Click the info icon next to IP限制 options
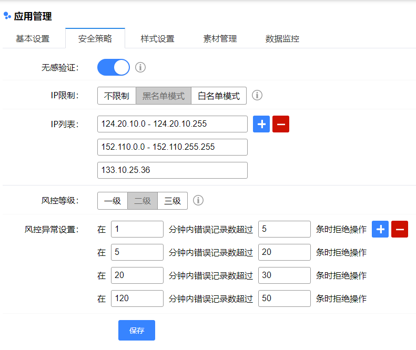416x350 pixels. point(257,96)
